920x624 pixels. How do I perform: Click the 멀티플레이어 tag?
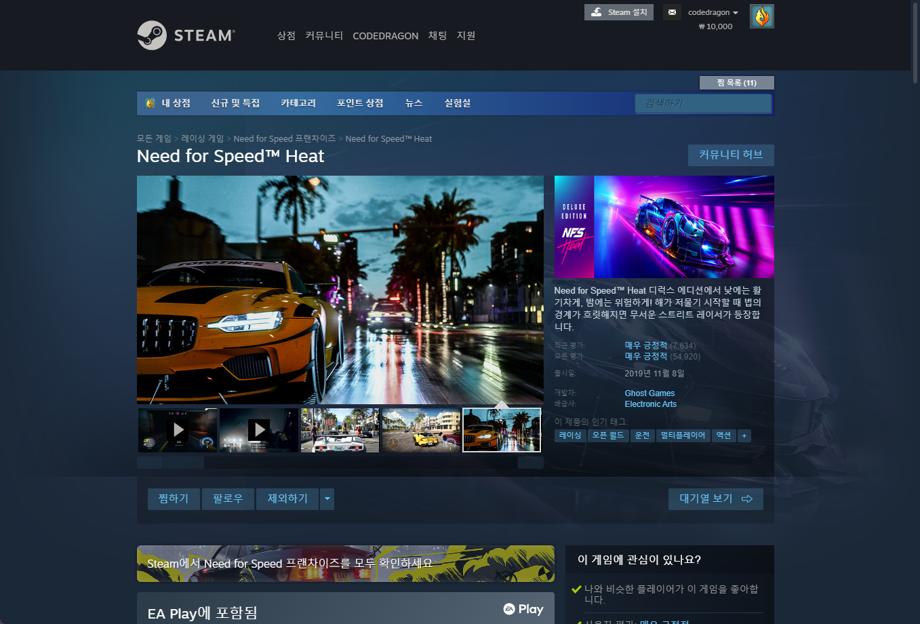(683, 435)
